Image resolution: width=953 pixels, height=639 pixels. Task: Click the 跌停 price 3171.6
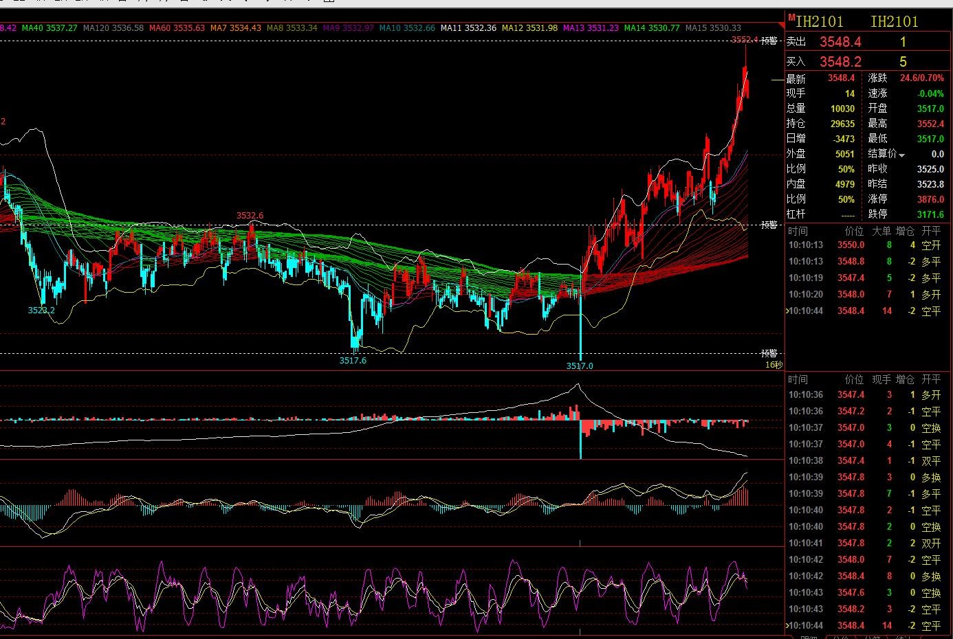click(930, 214)
